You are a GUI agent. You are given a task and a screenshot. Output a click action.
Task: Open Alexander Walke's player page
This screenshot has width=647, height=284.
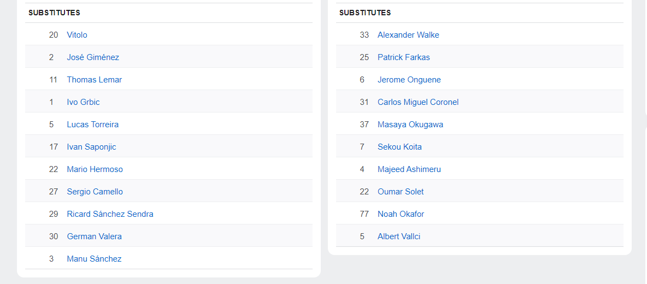click(x=408, y=35)
